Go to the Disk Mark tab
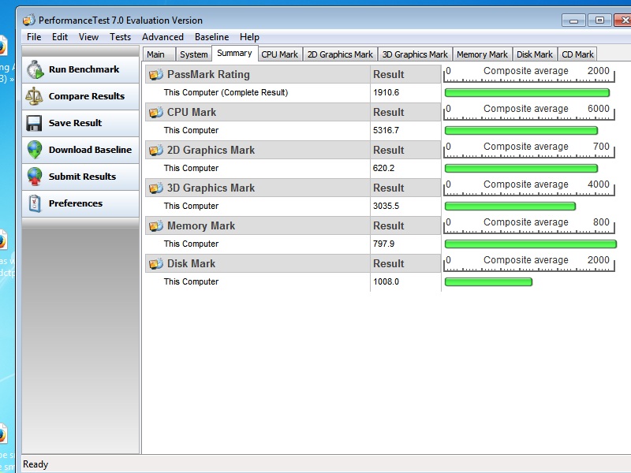 point(535,54)
